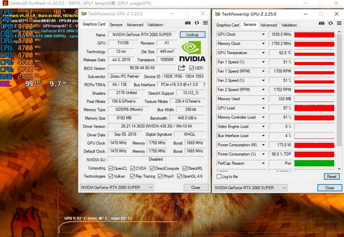Image resolution: width=344 pixels, height=237 pixels.
Task: Click NVIDIA logo in Graphics Card tab
Action: (193, 52)
